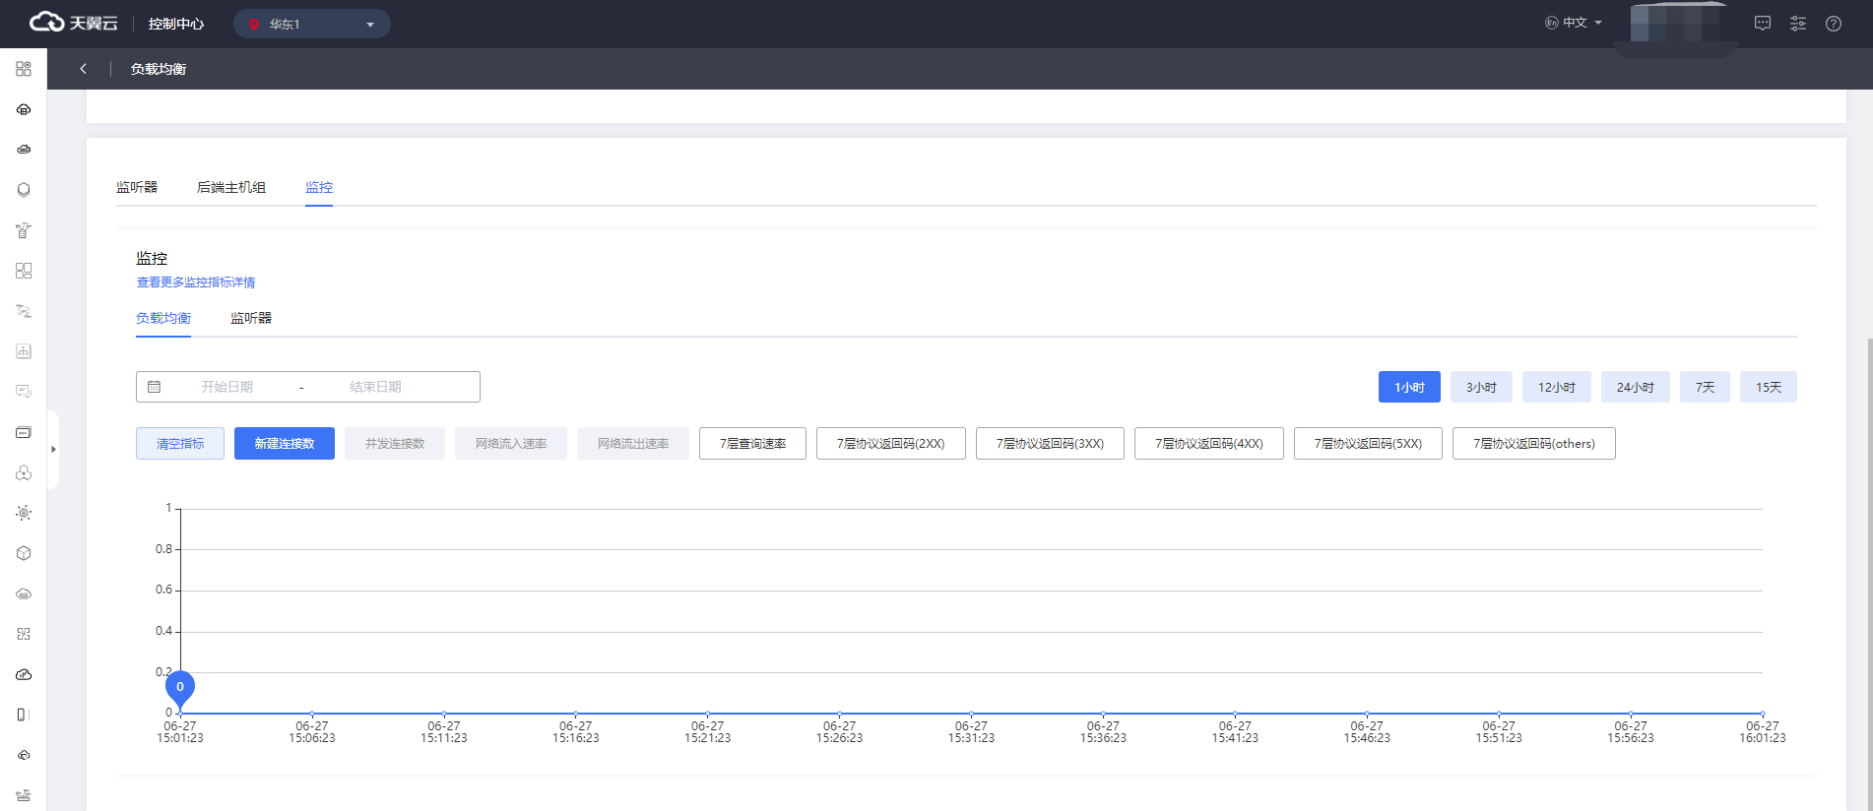The image size is (1873, 811).
Task: Expand the 华东1 region dropdown
Action: tap(312, 24)
